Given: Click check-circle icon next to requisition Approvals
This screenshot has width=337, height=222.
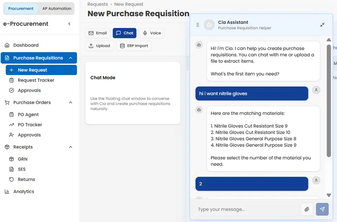Looking at the screenshot, I should coord(11,90).
